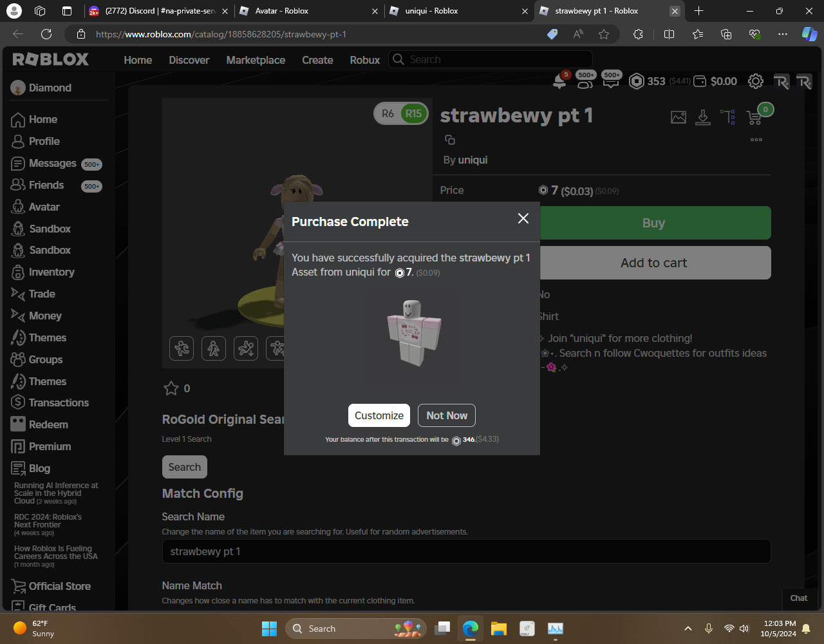Open File Explorer from the taskbar
824x644 pixels.
pos(499,629)
